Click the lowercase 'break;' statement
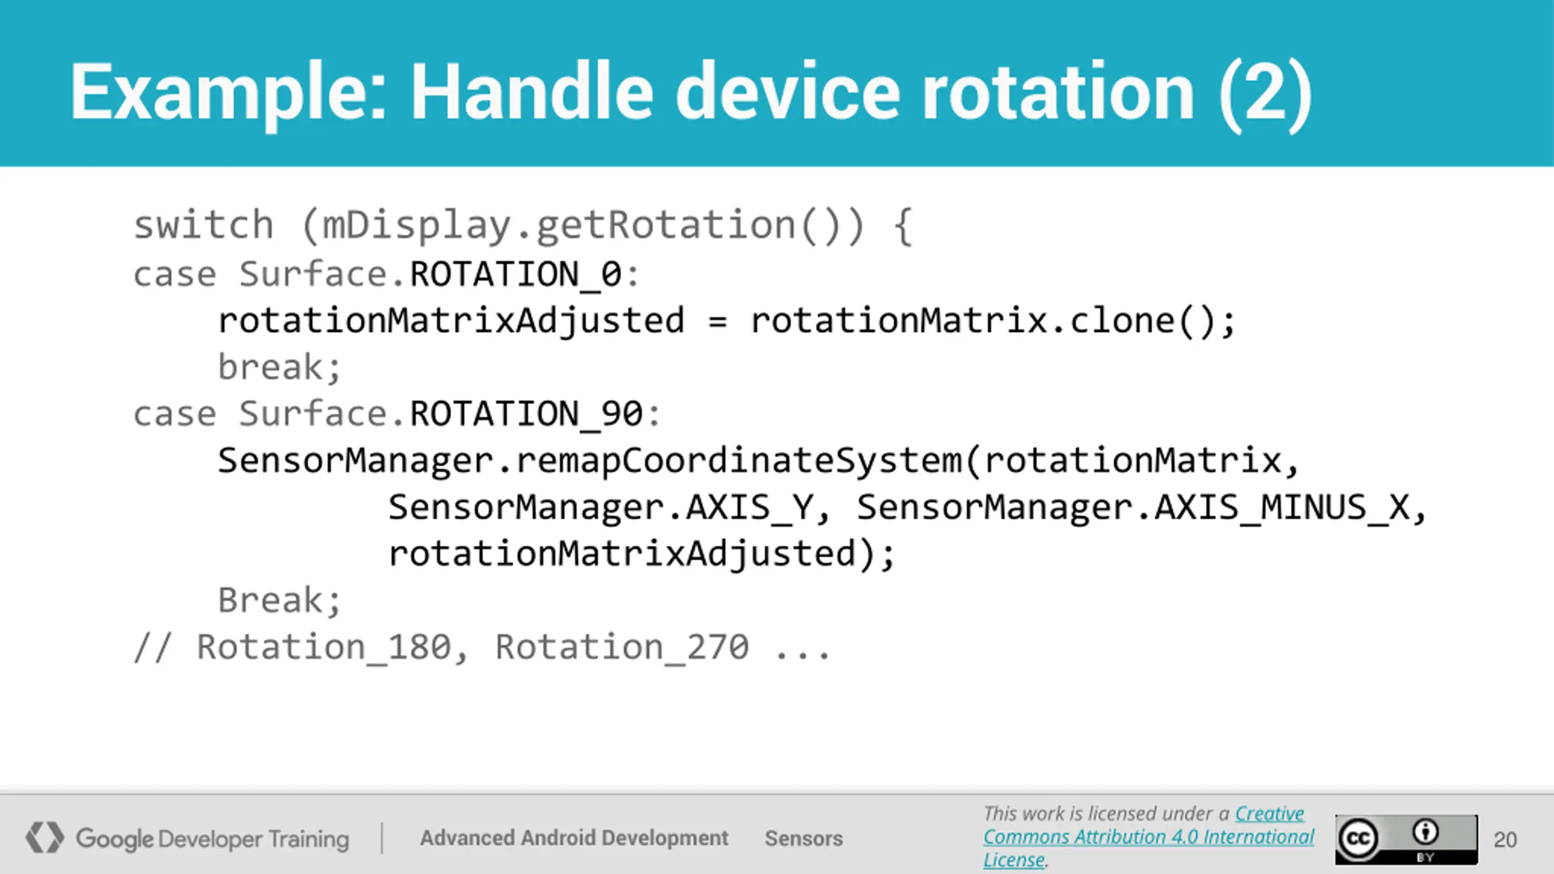1554x874 pixels. click(x=280, y=367)
